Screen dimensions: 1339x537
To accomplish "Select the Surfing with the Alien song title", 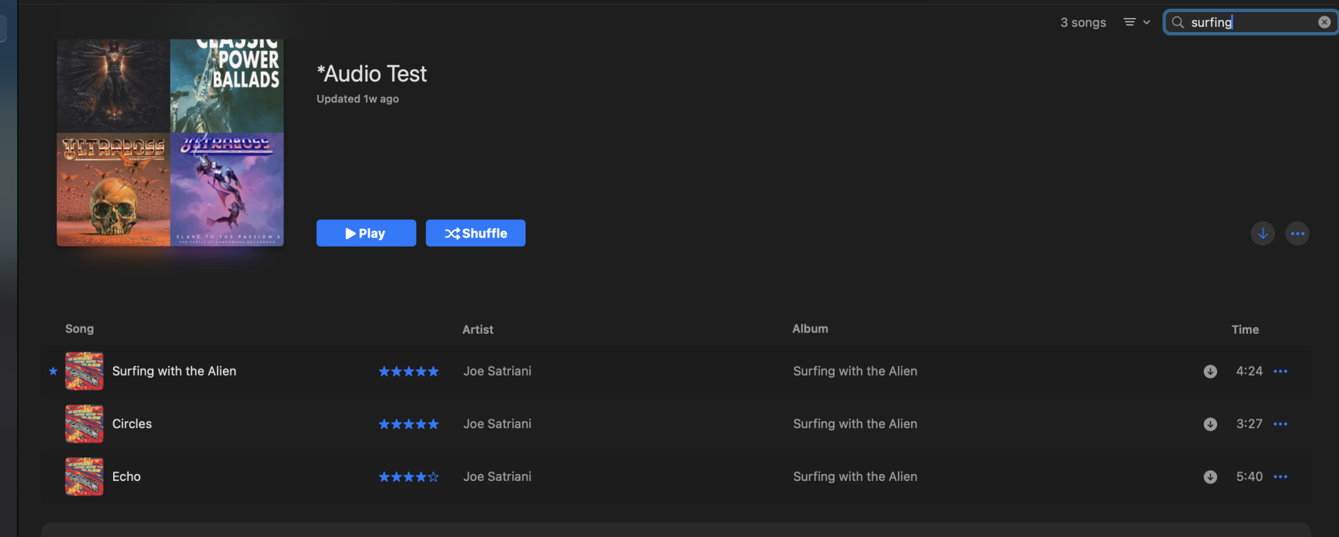I will 174,371.
